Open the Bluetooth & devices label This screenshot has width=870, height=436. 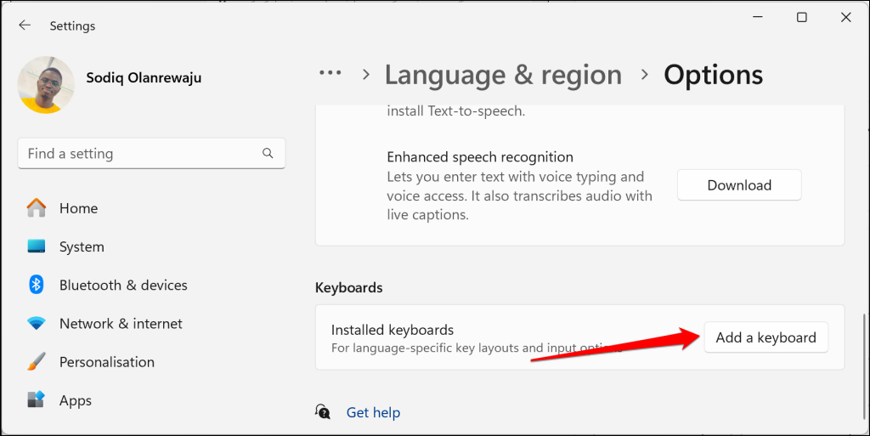pos(123,285)
